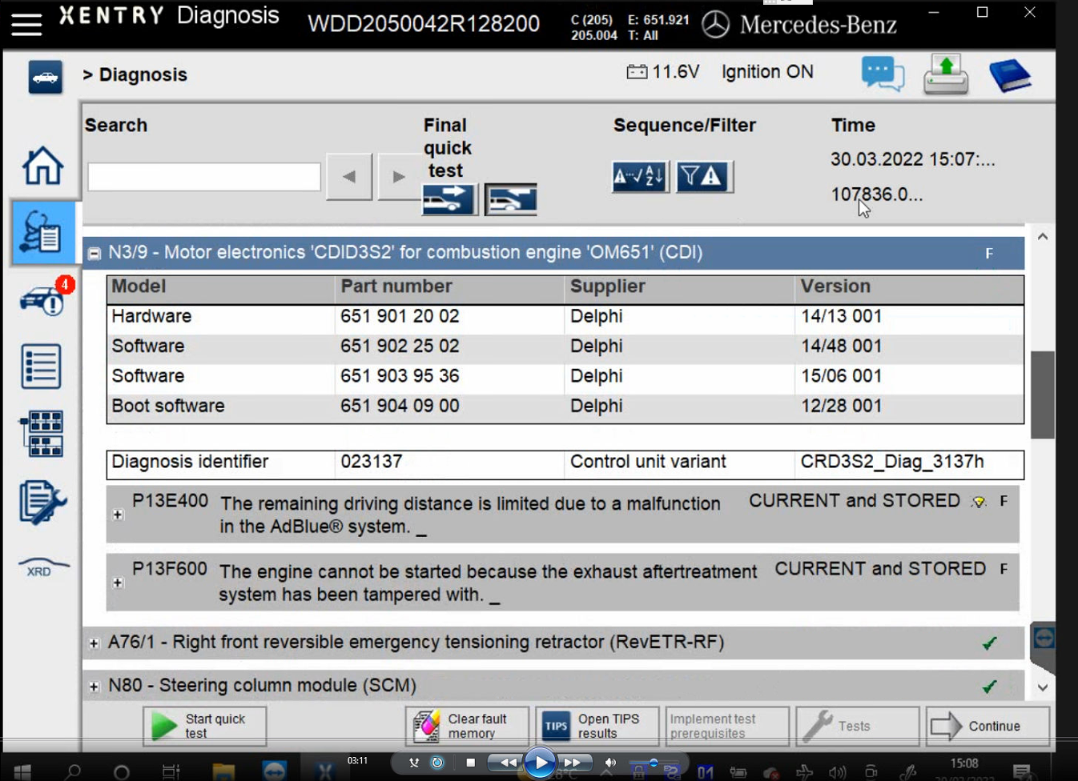Click the vehicle icon beside Diagnosis breadcrumb
The image size is (1078, 781).
46,78
